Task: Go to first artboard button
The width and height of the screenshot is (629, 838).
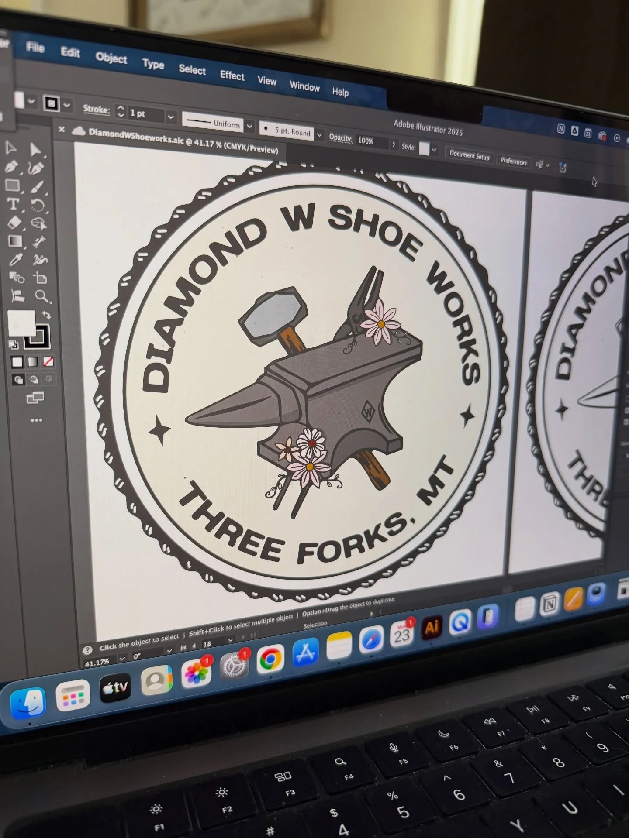Action: point(184,648)
